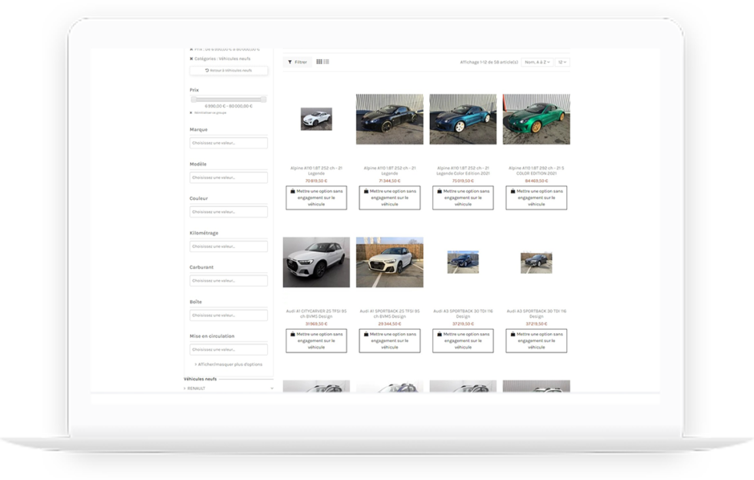Place option on the 31 969,50 € Audi A1

point(316,341)
